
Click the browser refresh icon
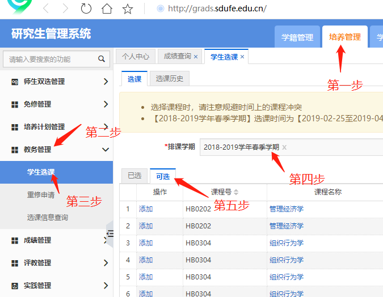(86, 9)
